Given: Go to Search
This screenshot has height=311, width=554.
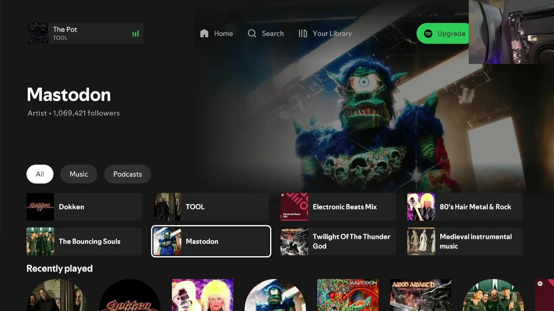Looking at the screenshot, I should tap(265, 33).
